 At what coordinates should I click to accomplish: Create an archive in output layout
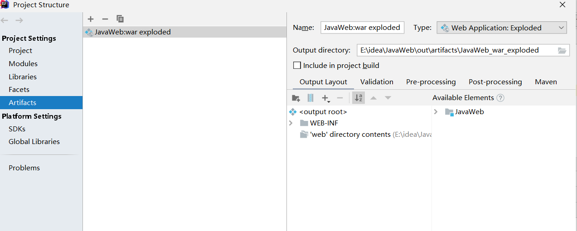click(x=310, y=98)
